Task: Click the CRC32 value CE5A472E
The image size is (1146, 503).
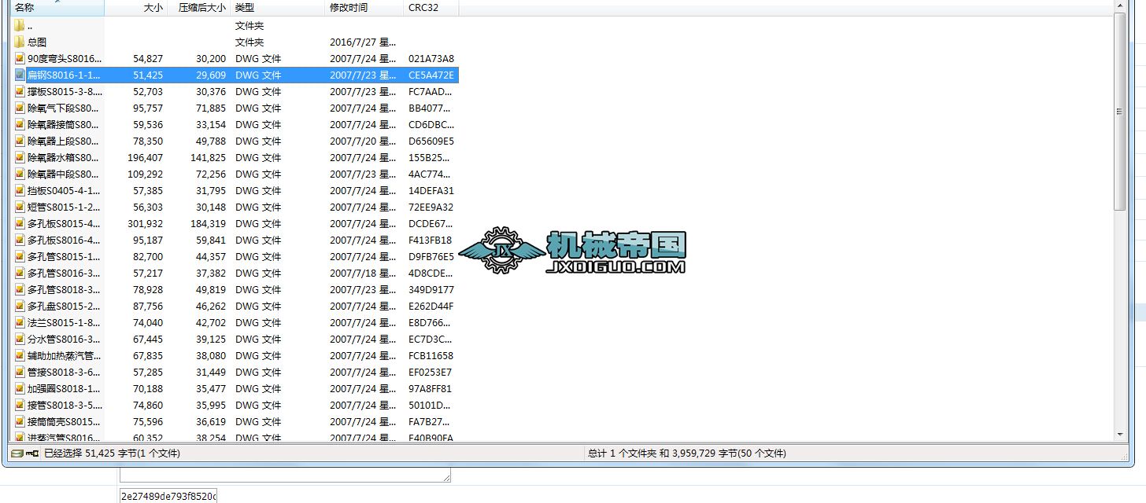Action: (431, 75)
